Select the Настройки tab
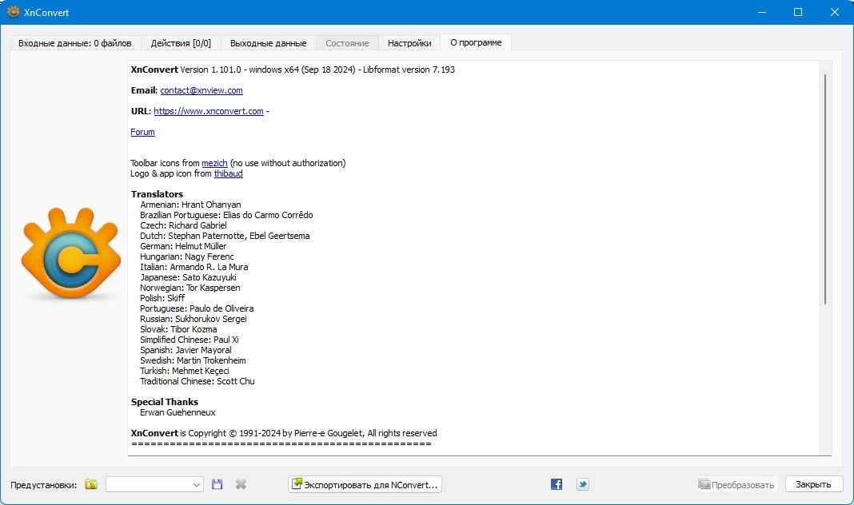Image resolution: width=854 pixels, height=505 pixels. pyautogui.click(x=409, y=43)
